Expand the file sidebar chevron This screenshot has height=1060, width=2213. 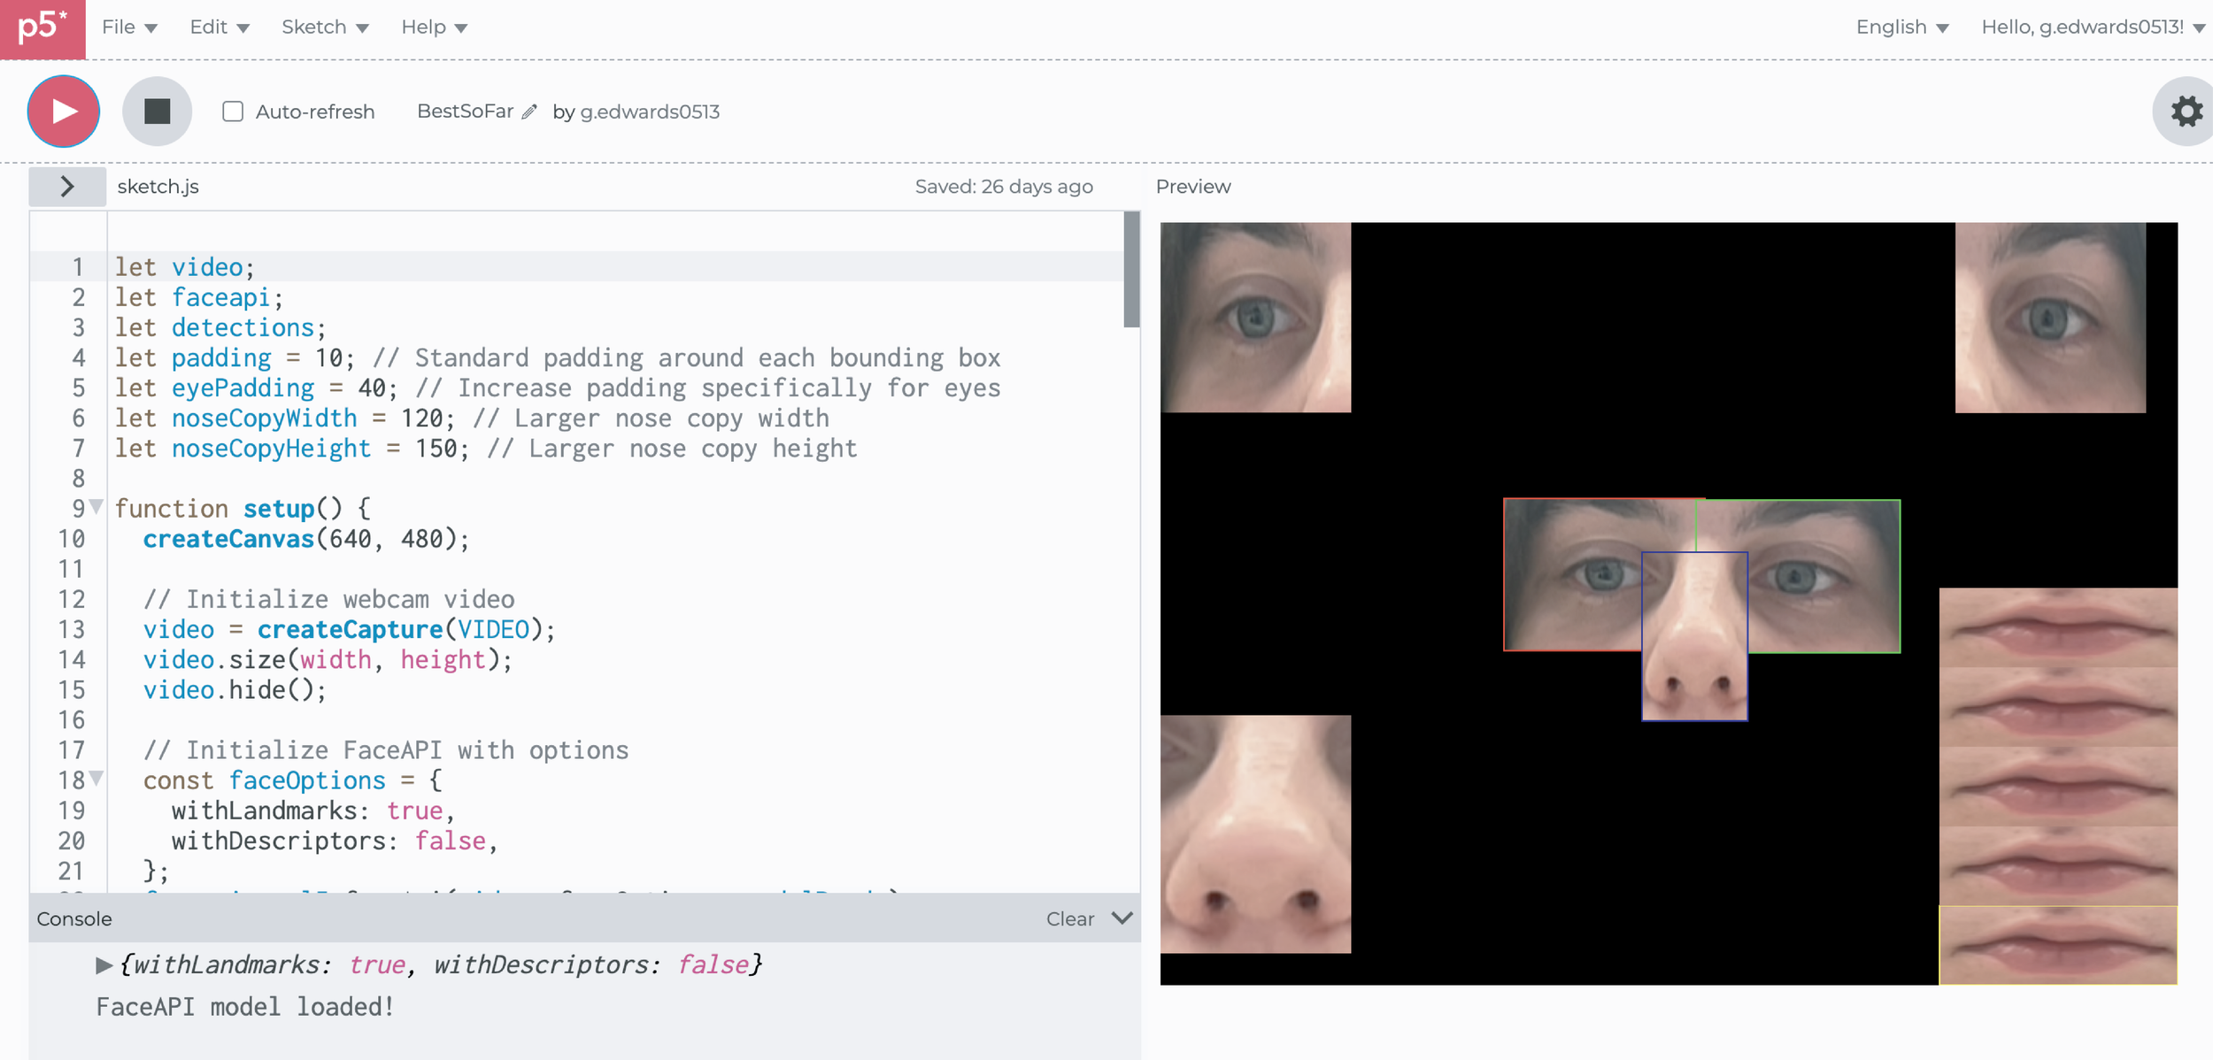pos(67,187)
